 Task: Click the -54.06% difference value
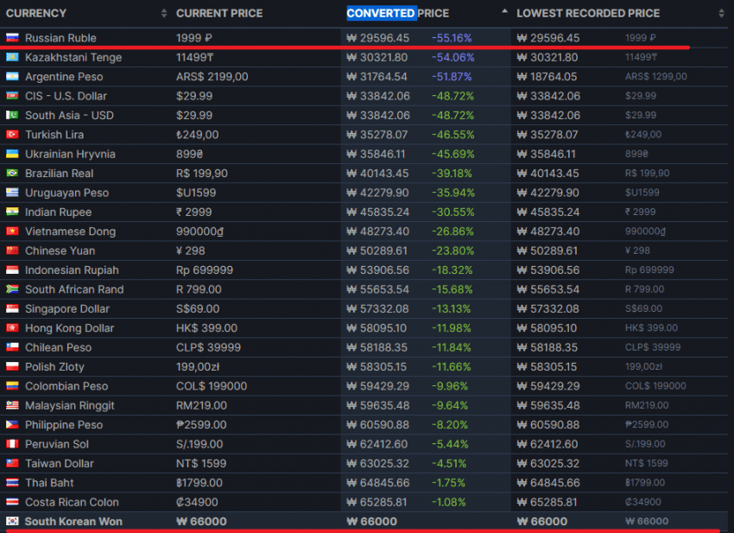[452, 57]
